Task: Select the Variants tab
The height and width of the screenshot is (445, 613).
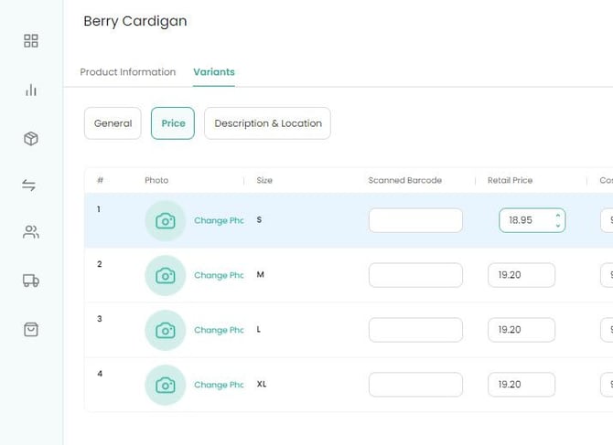Action: click(x=214, y=72)
